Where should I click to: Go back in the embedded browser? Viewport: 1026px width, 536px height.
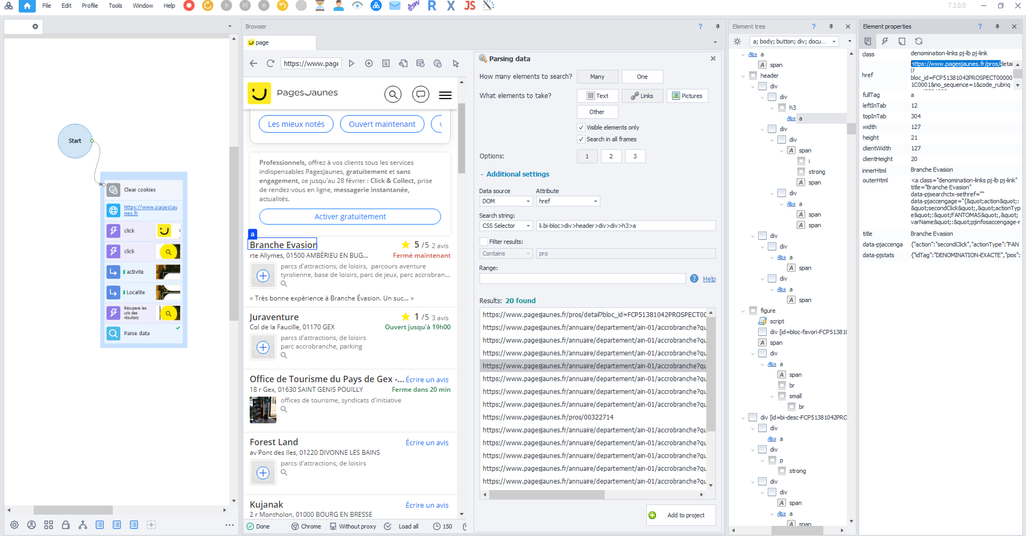[253, 63]
